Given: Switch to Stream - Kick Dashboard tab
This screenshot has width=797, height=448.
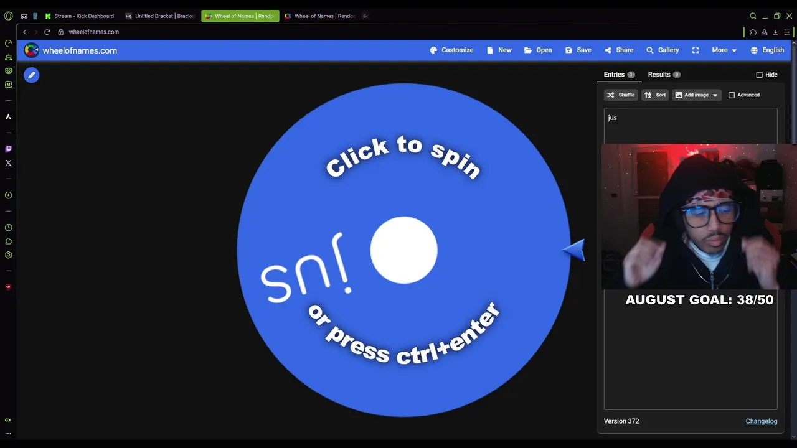Looking at the screenshot, I should [79, 16].
